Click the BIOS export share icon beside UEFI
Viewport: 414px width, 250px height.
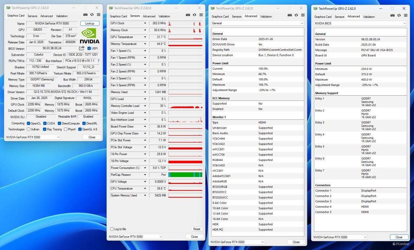(x=82, y=49)
